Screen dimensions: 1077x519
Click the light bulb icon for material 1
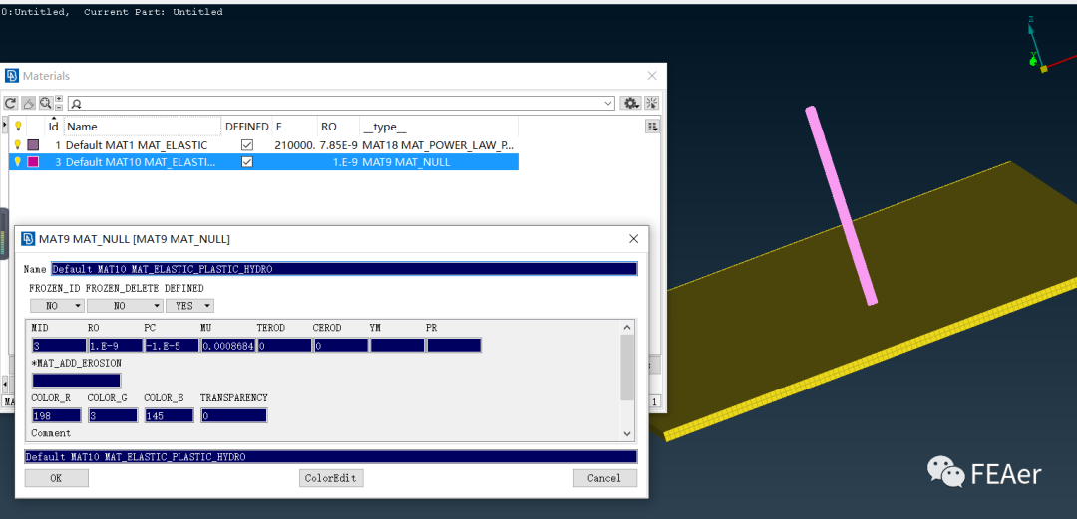click(x=17, y=145)
